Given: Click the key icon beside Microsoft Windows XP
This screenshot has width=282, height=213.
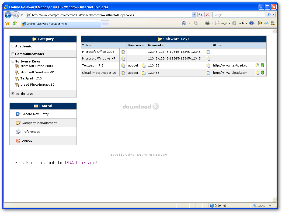Looking at the screenshot, I should [17, 72].
